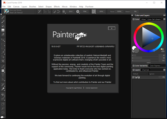
Task: Toggle Align to Path option
Action: pyautogui.click(x=54, y=11)
